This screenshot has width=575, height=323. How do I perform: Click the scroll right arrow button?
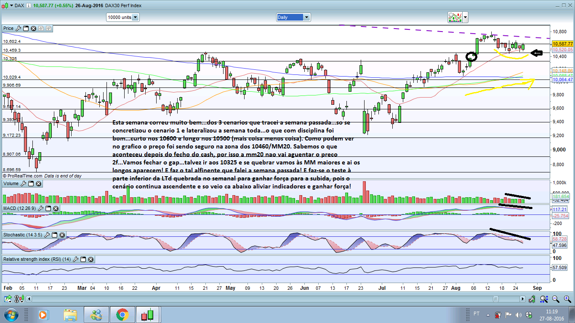[x=523, y=299]
